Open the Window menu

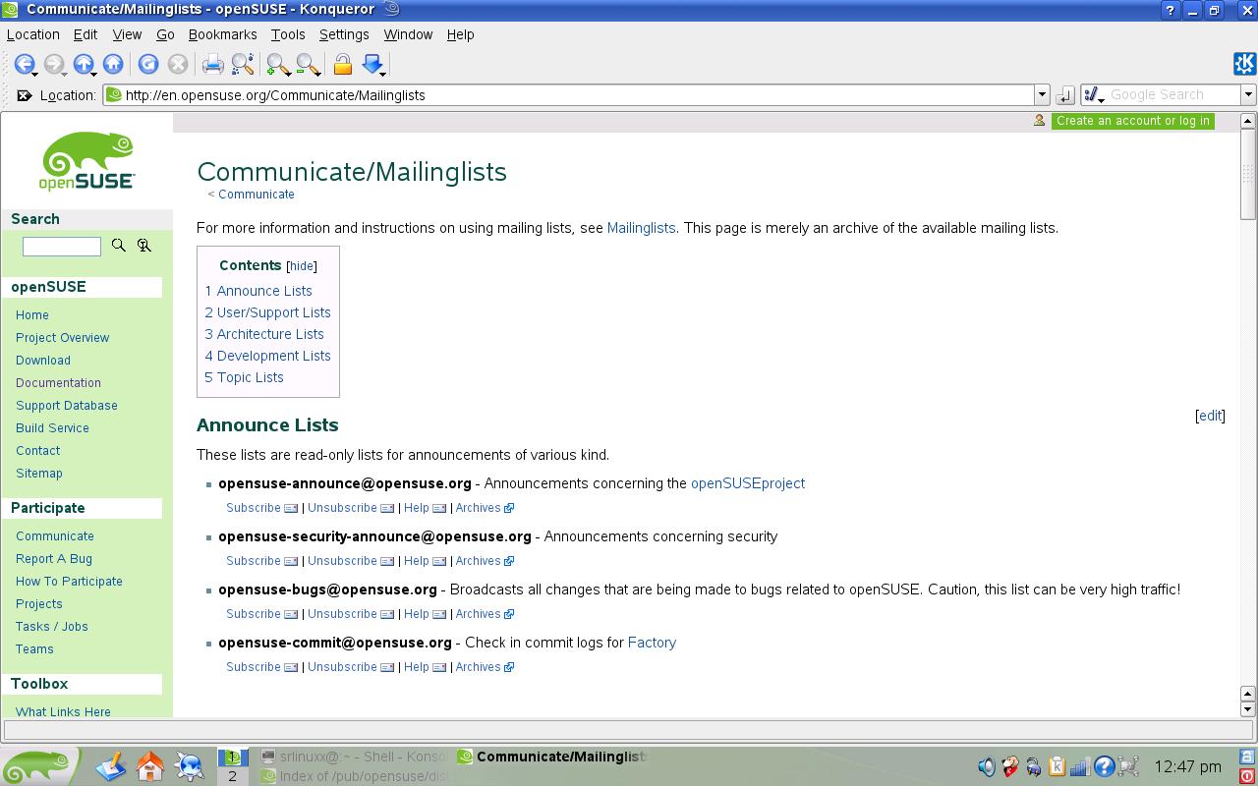pyautogui.click(x=408, y=34)
